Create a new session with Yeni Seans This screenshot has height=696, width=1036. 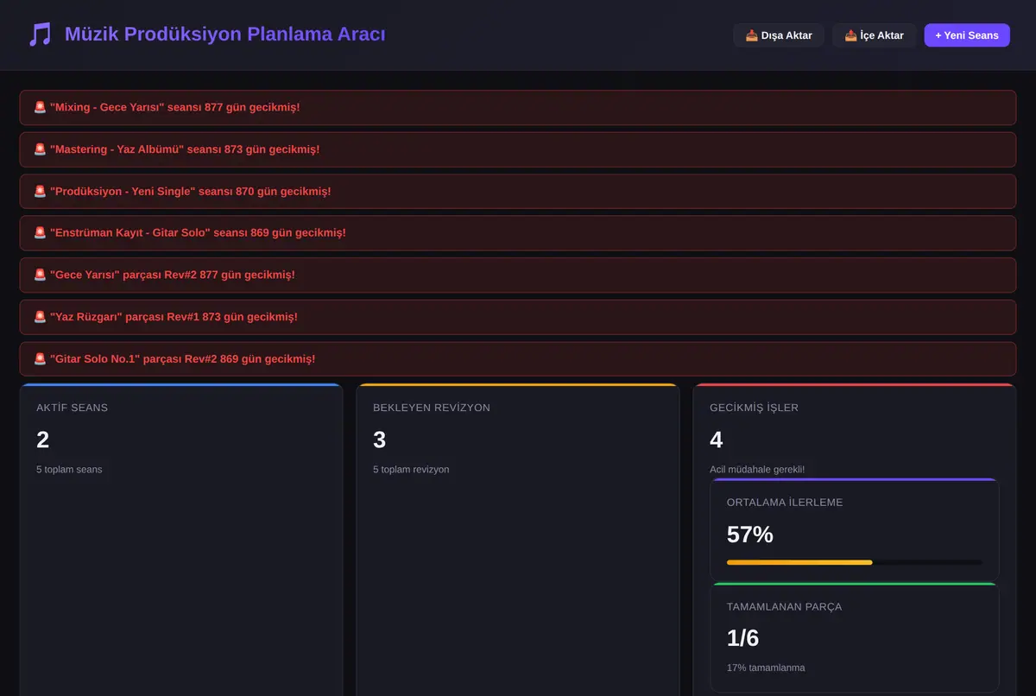tap(967, 35)
